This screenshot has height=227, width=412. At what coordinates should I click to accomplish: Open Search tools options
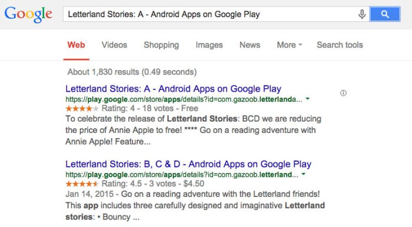tap(340, 45)
